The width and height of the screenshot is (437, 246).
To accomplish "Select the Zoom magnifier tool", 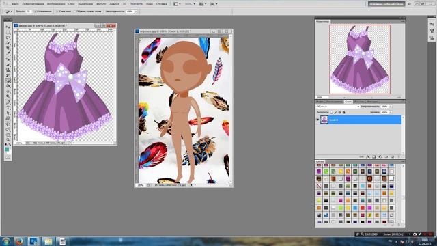I will click(8, 140).
